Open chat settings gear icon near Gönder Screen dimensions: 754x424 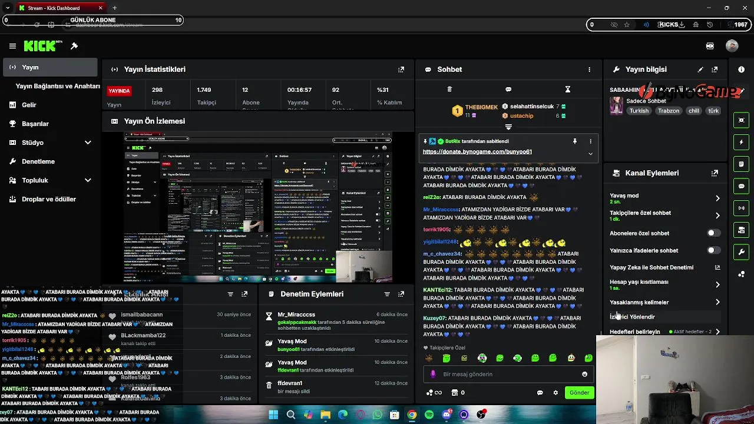click(555, 393)
